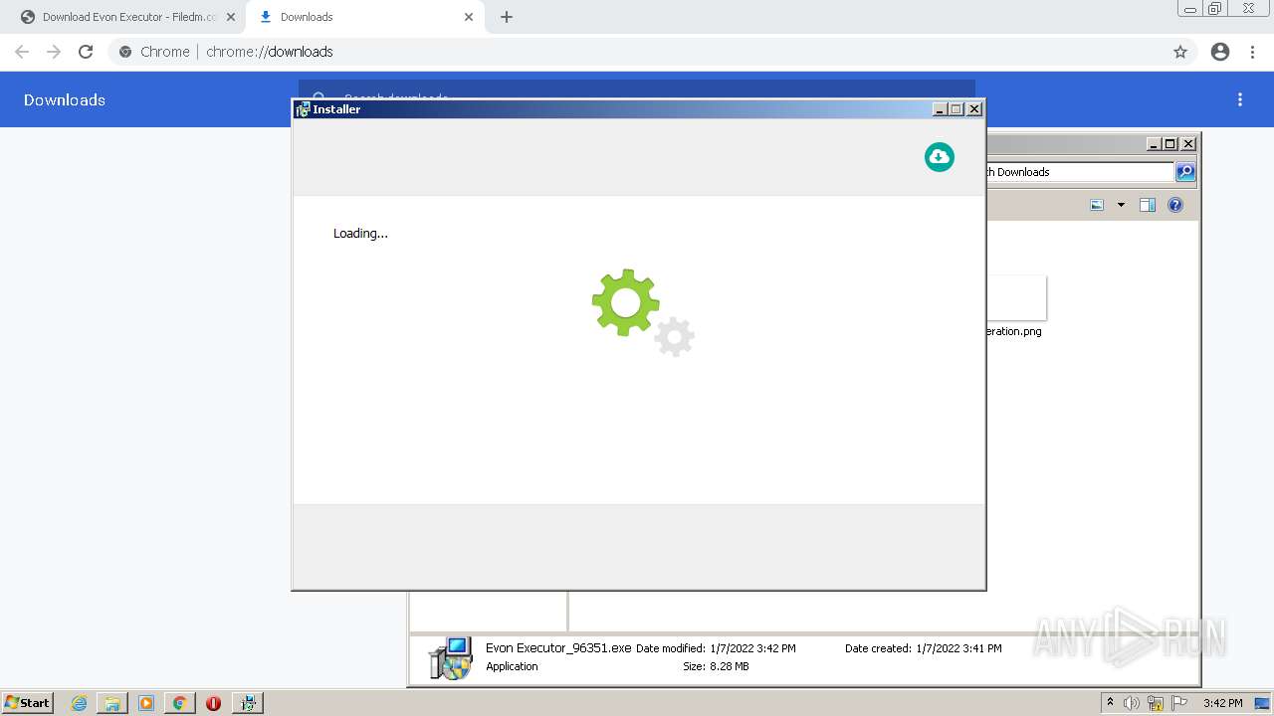Switch to the Installer taskbar icon

[248, 703]
